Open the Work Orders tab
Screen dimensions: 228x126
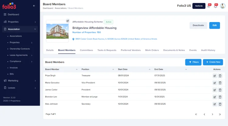(x=152, y=50)
